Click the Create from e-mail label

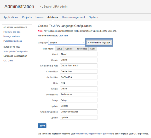point(49,66)
